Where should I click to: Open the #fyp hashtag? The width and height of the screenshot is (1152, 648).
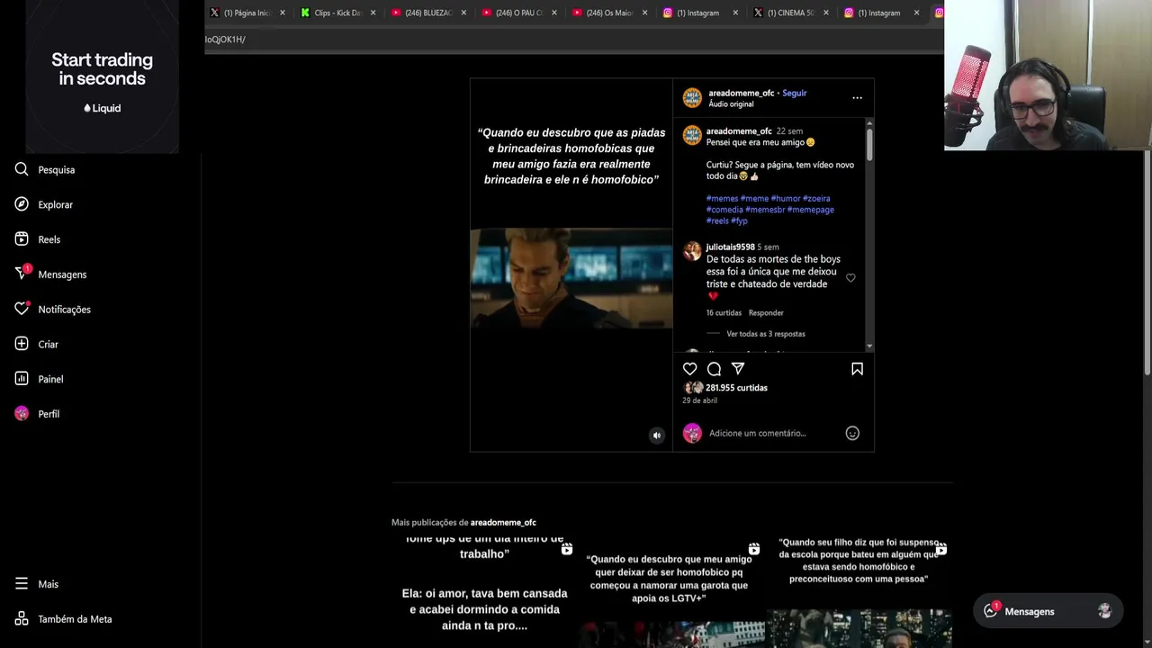[739, 220]
